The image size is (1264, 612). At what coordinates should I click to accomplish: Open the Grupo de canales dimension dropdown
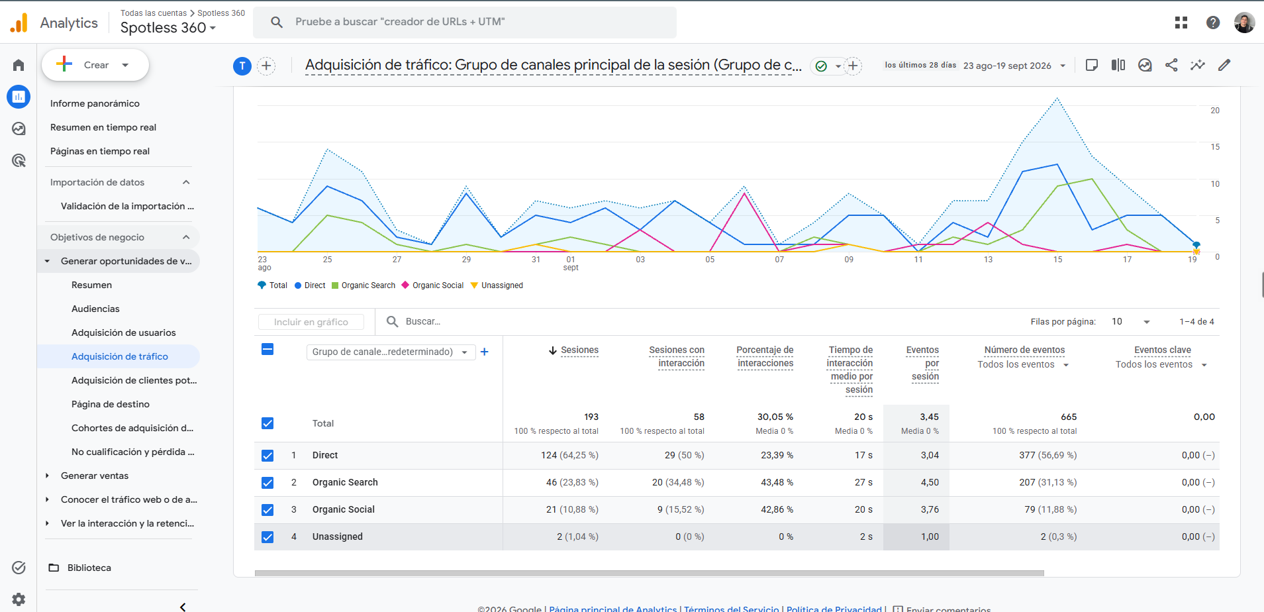point(391,352)
